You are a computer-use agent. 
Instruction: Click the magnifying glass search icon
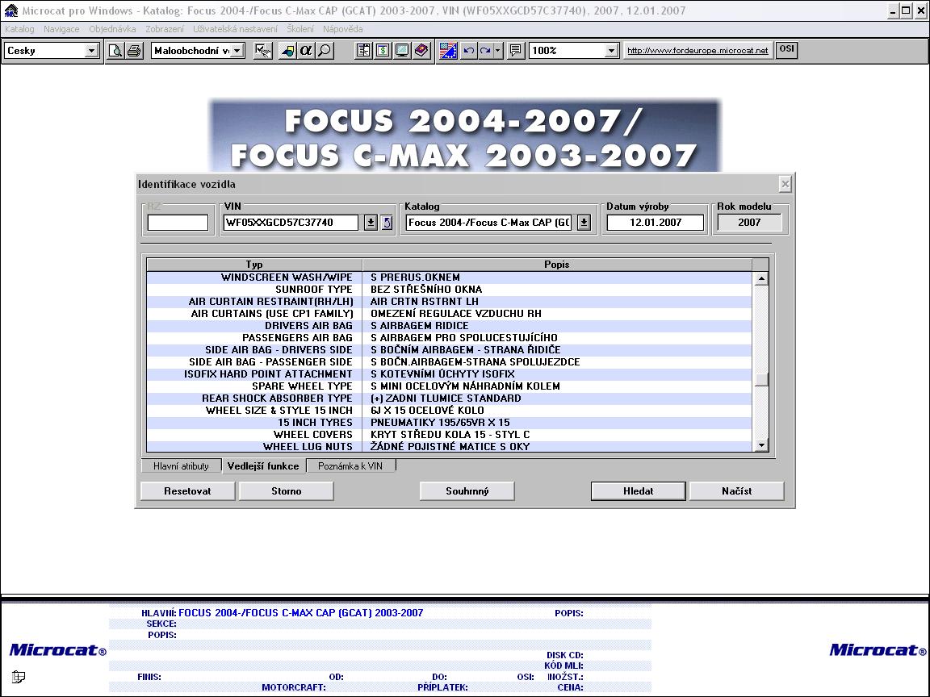click(x=324, y=51)
